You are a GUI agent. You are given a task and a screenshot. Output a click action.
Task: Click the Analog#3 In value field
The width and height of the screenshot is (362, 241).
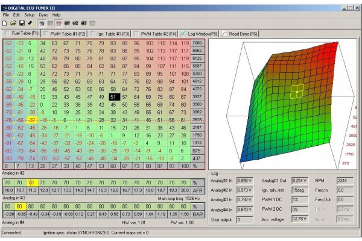[245, 199]
